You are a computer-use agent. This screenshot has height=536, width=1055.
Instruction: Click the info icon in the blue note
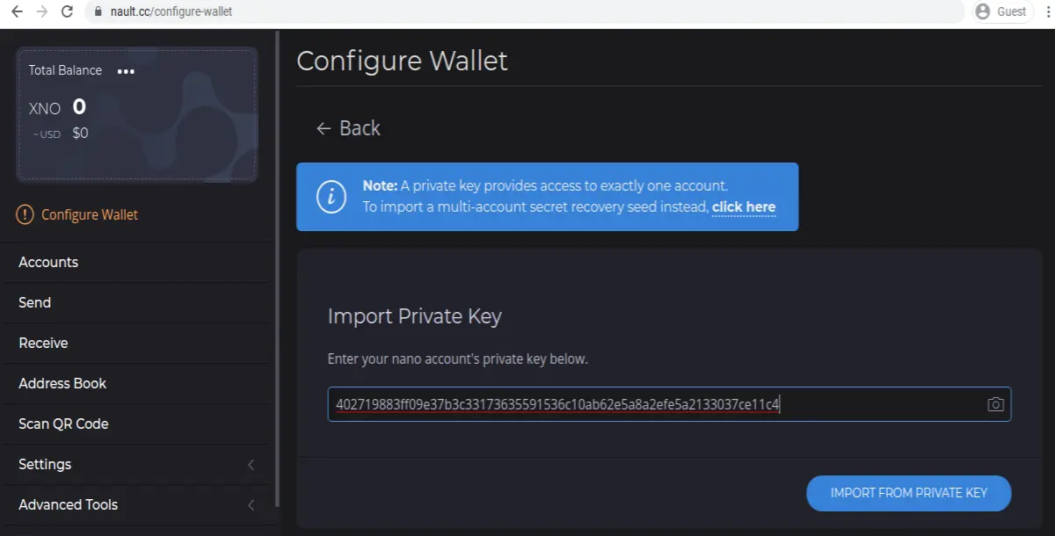pyautogui.click(x=331, y=197)
